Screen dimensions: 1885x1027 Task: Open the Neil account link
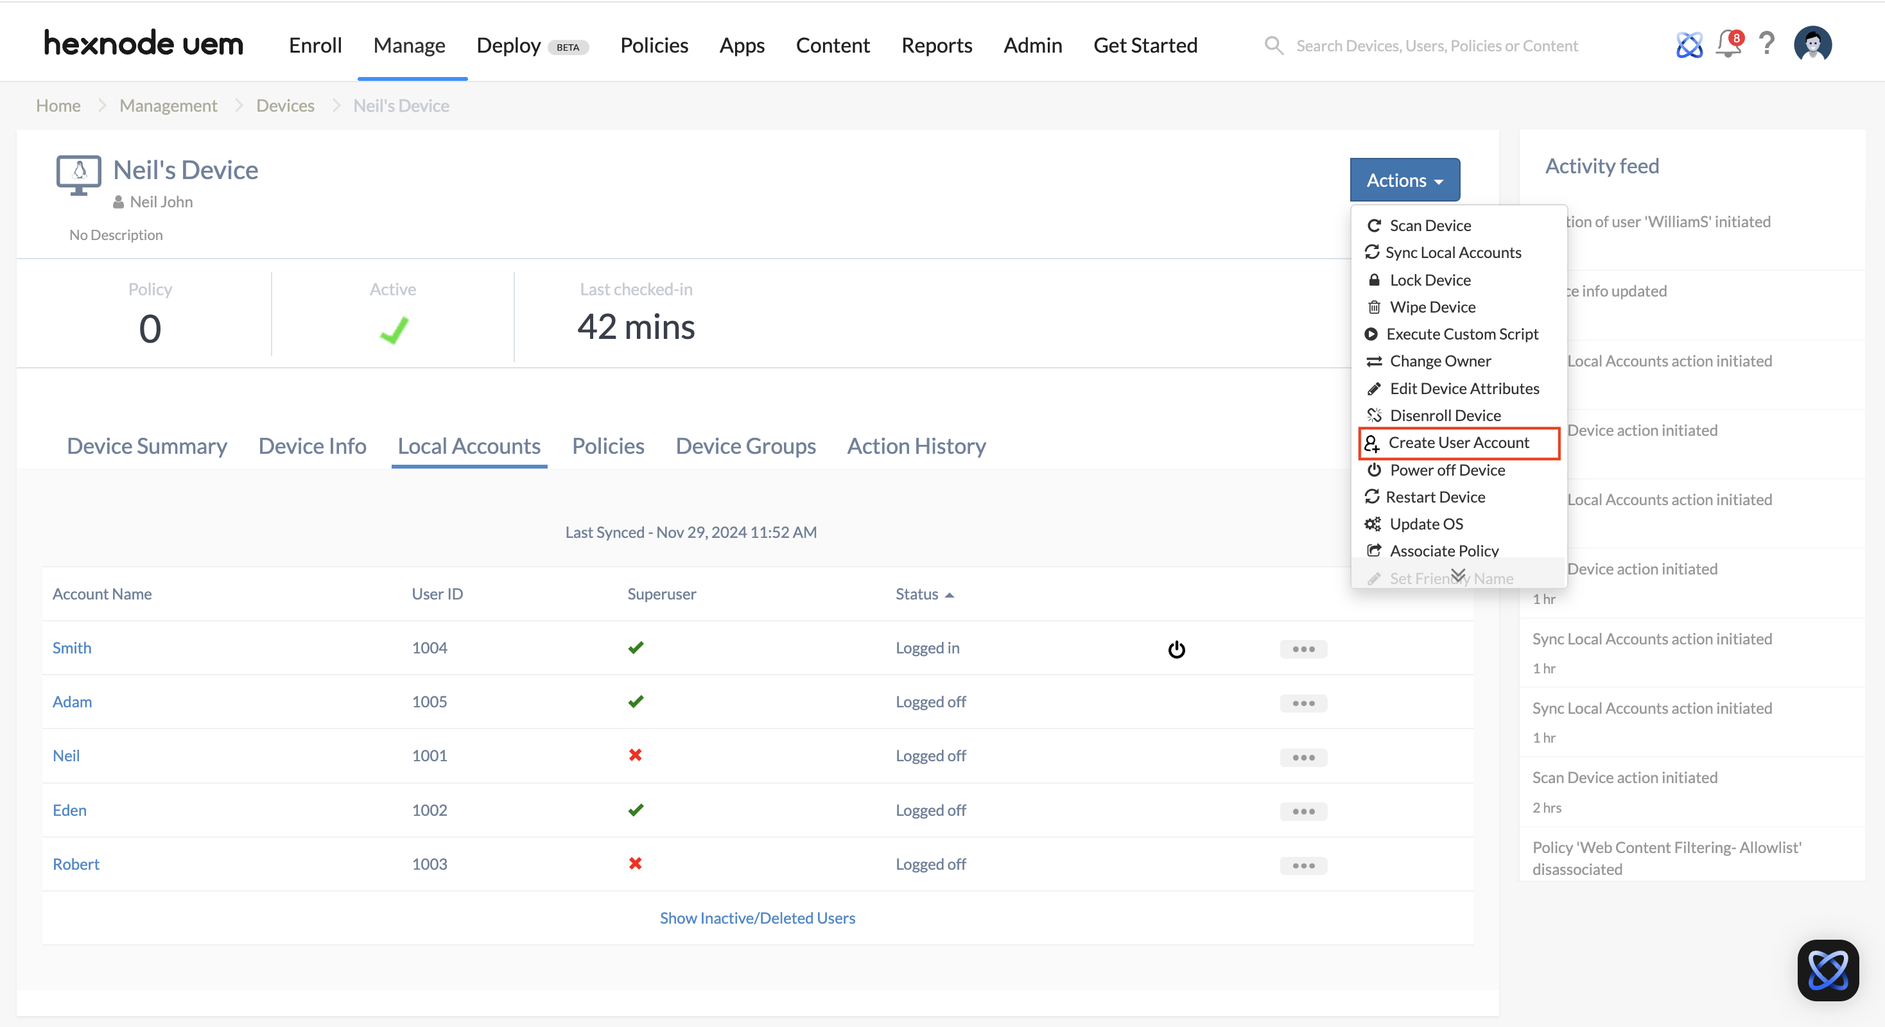tap(66, 756)
